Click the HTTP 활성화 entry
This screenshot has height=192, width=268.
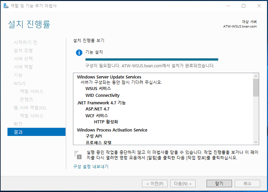pyautogui.click(x=106, y=122)
